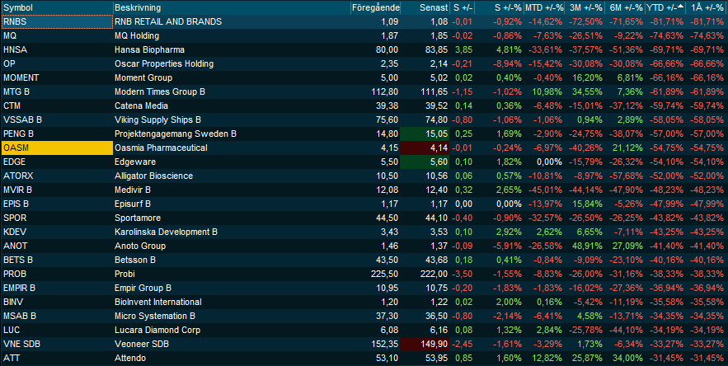The image size is (728, 366).
Task: Click the red 4,14 Senast value for OASM
Action: click(425, 148)
